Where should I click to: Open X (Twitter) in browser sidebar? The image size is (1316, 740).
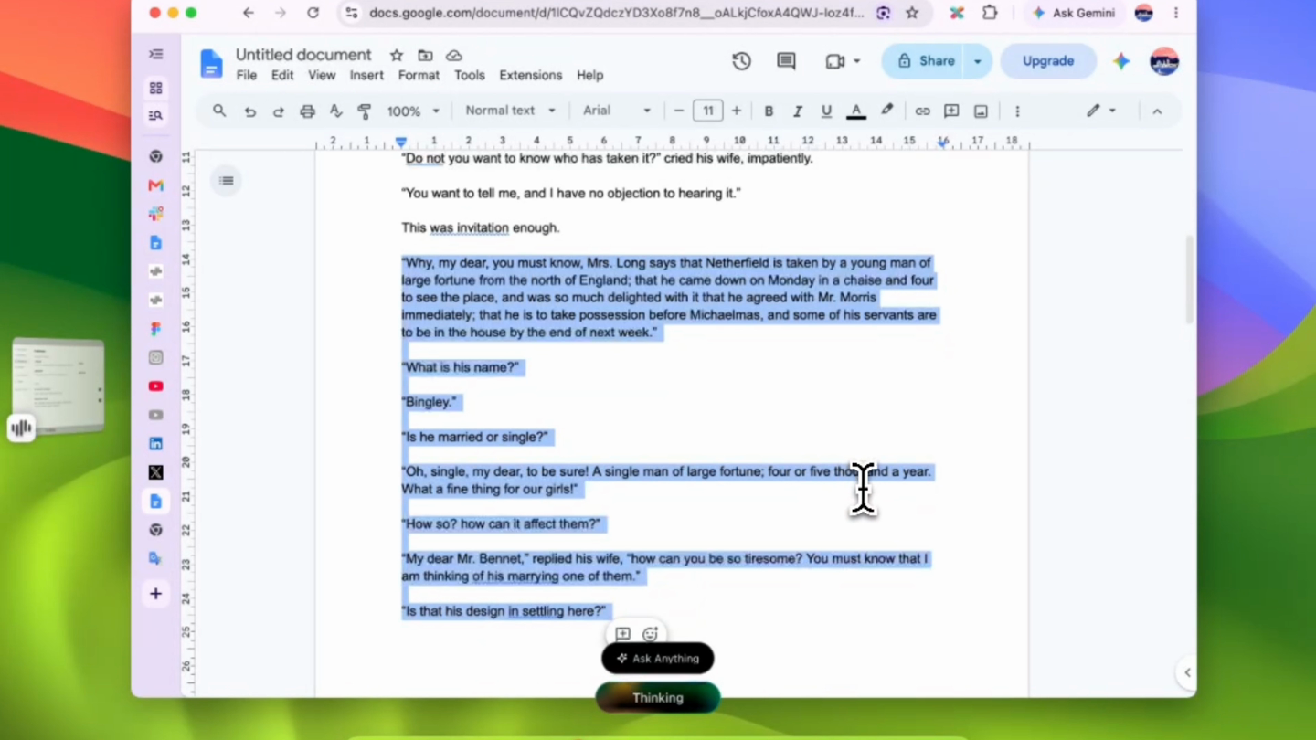[x=156, y=472]
